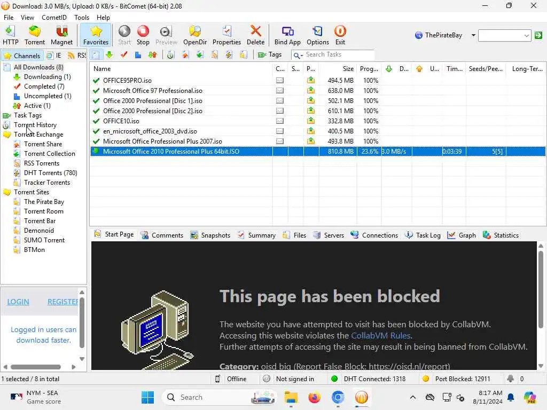Click the DHT Connected green status icon

(334, 379)
